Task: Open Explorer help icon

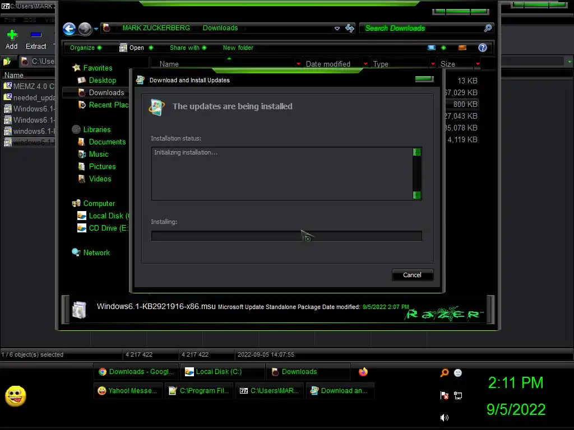Action: (x=483, y=48)
